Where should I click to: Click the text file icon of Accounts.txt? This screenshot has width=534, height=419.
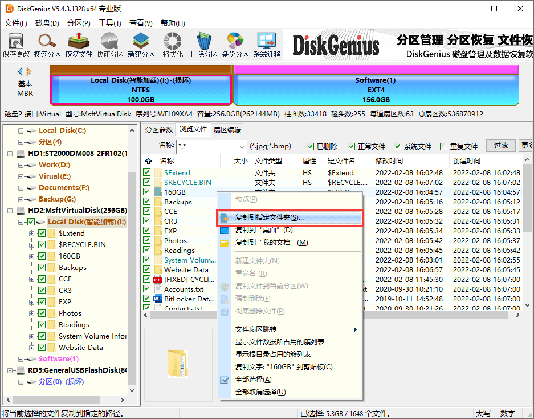pos(157,289)
